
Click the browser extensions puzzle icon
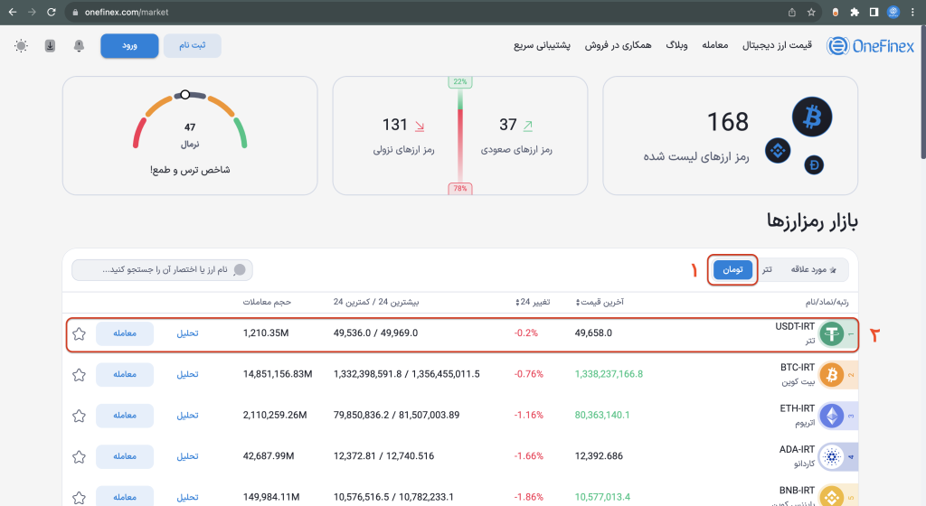[855, 12]
